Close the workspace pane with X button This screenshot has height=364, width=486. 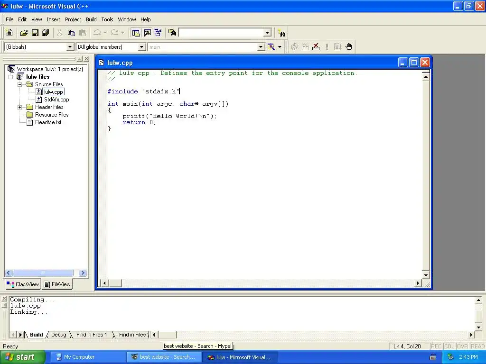point(86,58)
